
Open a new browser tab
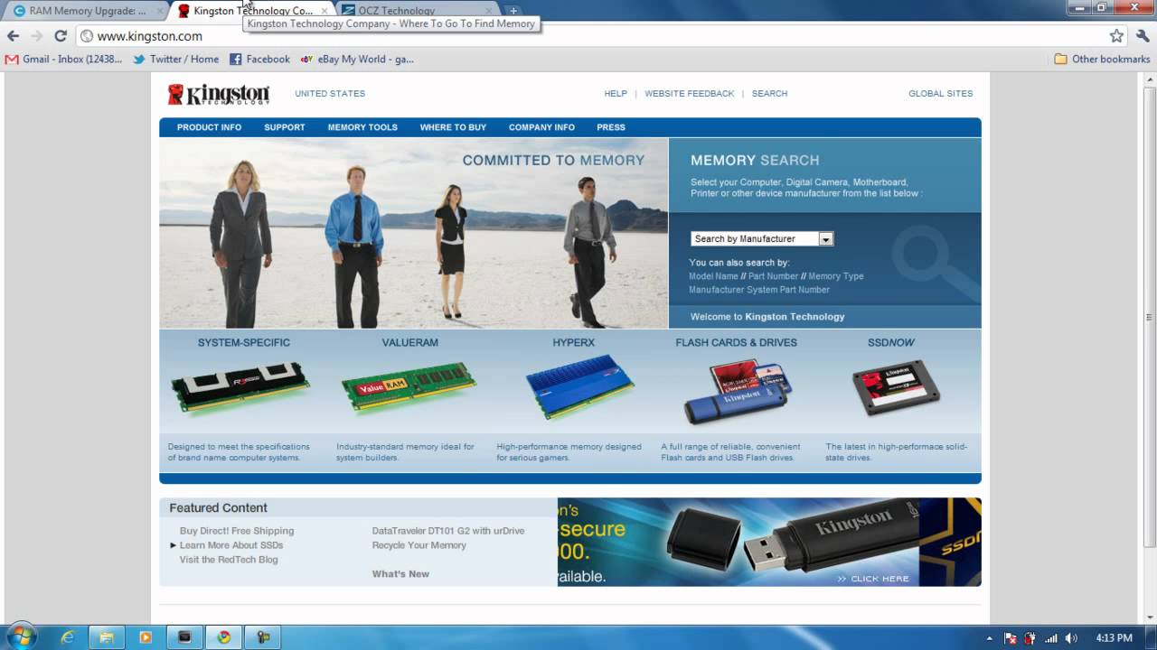(x=513, y=11)
